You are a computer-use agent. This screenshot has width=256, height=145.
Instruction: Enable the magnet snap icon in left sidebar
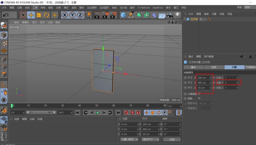[4, 110]
